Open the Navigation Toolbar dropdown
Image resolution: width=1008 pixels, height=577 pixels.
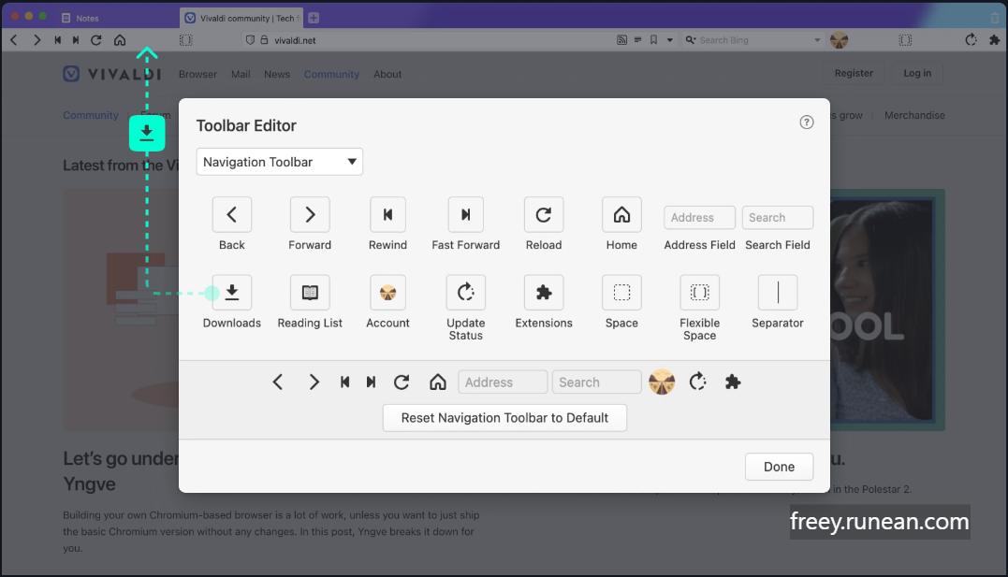tap(280, 162)
